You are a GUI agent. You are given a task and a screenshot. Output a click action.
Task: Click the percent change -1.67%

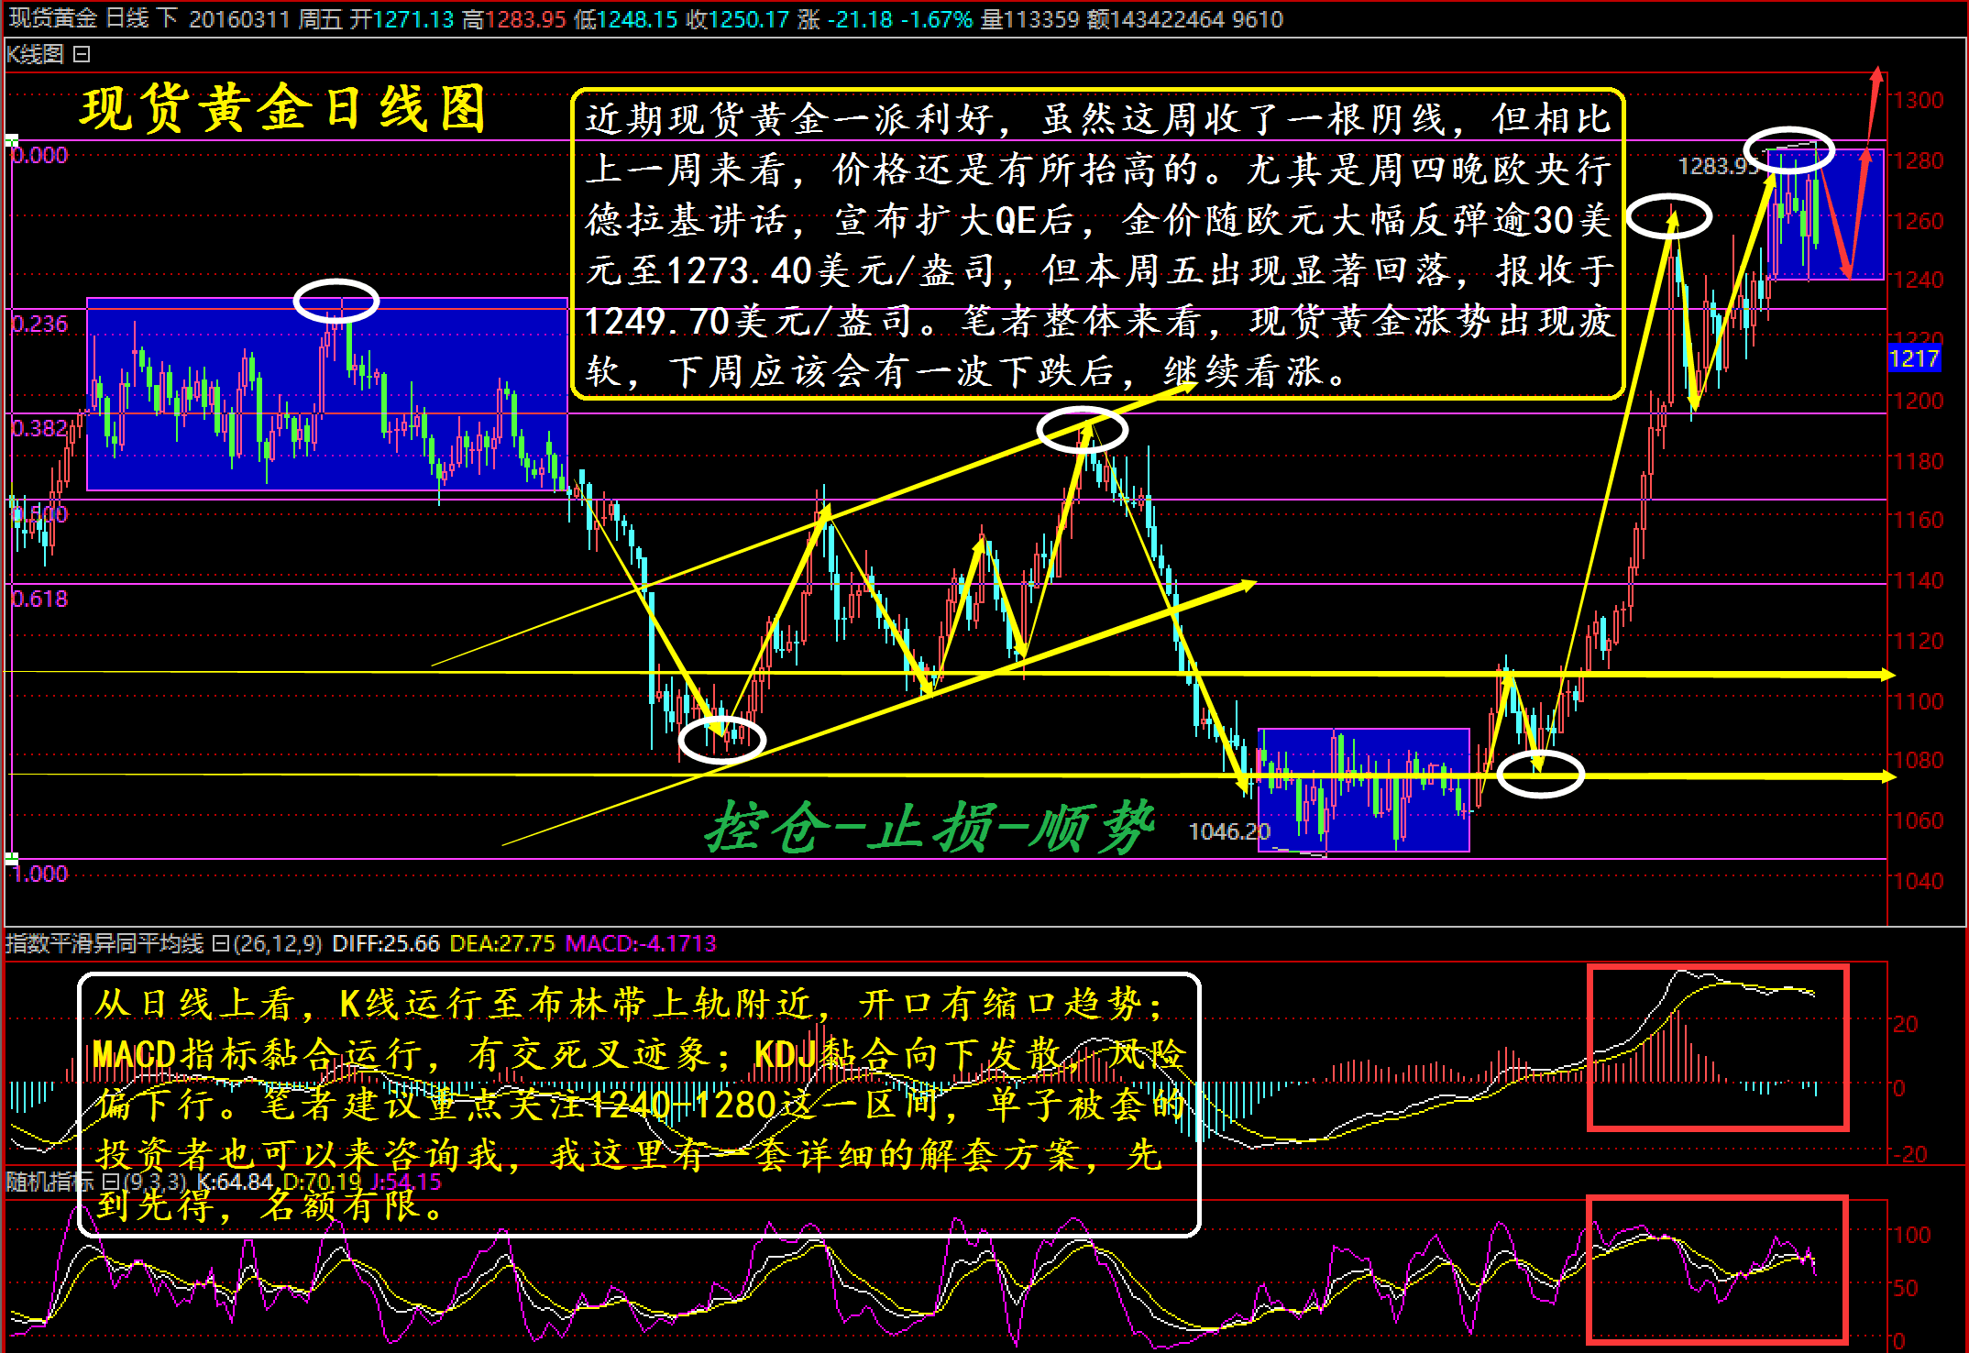tap(936, 18)
